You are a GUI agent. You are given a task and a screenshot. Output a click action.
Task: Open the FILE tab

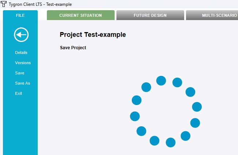20,15
